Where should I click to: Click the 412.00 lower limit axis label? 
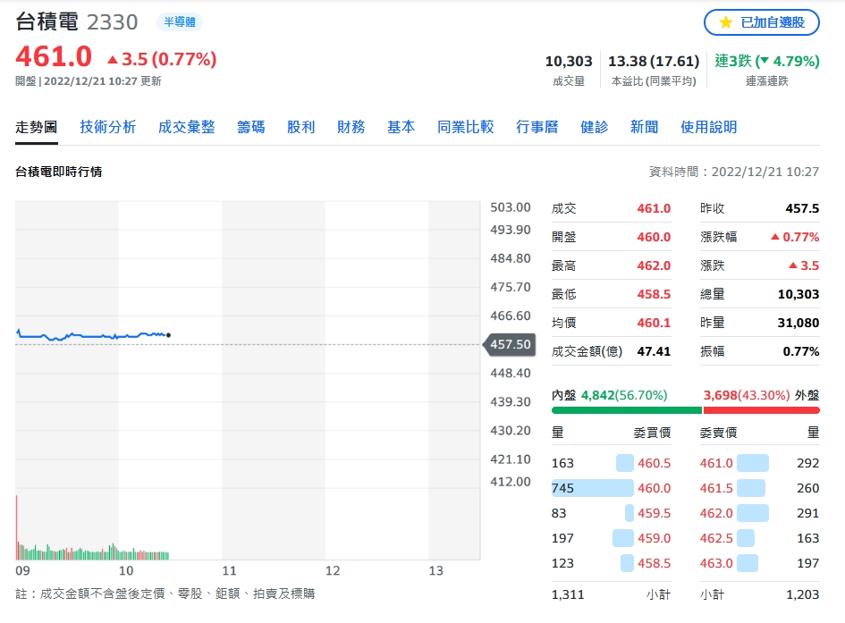[x=511, y=482]
